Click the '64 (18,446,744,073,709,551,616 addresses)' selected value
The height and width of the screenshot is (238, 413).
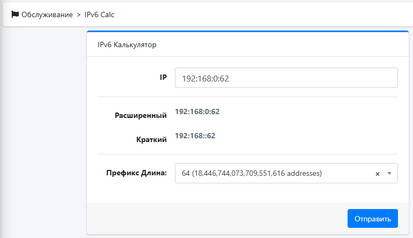pos(252,173)
